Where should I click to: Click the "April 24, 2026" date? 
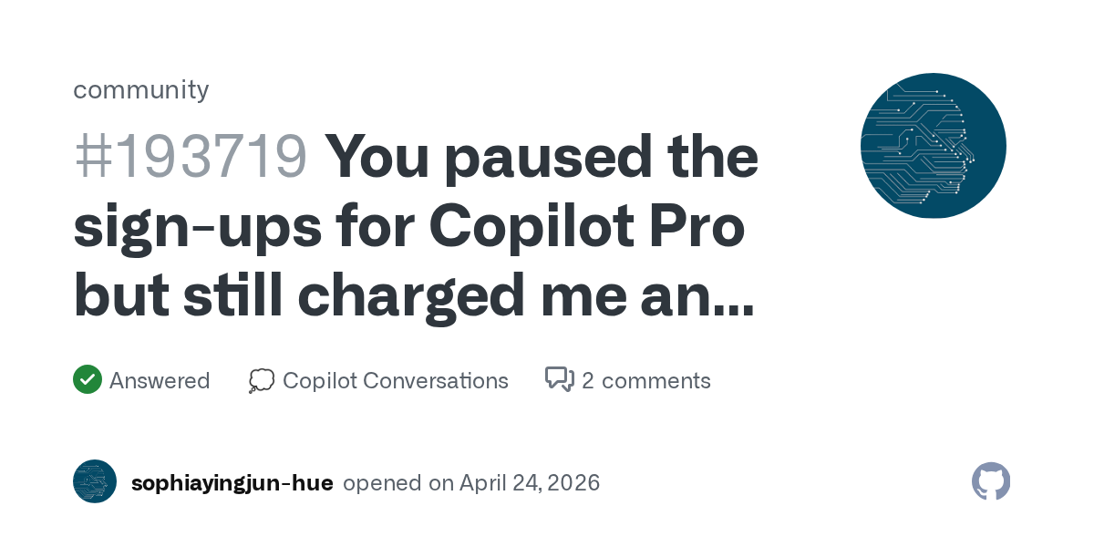tap(530, 482)
